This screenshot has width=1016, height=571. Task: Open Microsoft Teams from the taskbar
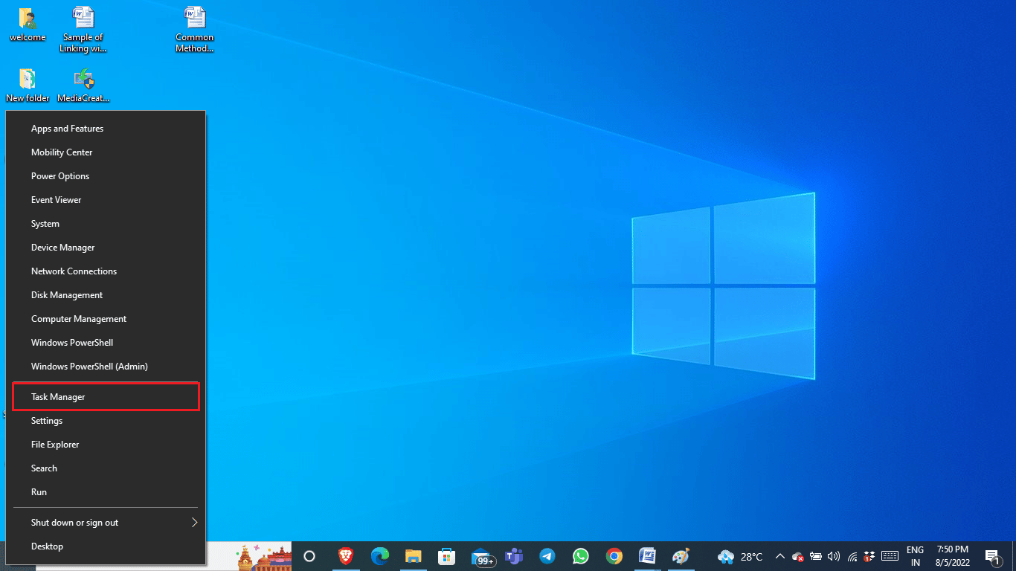point(514,556)
